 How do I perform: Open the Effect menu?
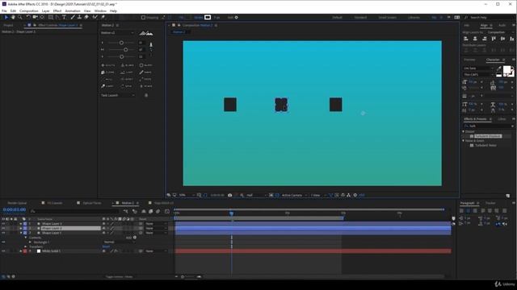coord(57,10)
